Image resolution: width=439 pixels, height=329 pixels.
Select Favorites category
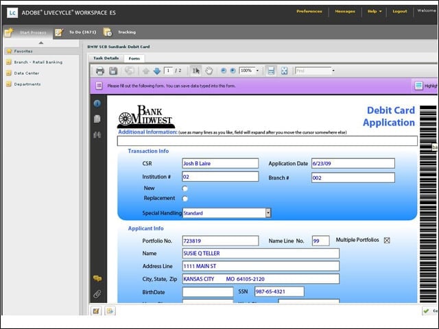point(41,51)
